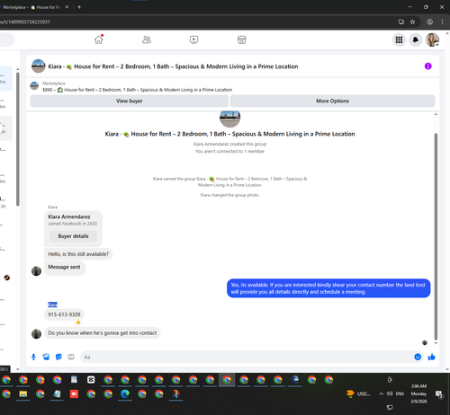Image resolution: width=450 pixels, height=415 pixels.
Task: Click the blue 'Yes, its available' reply bubble
Action: [x=328, y=288]
